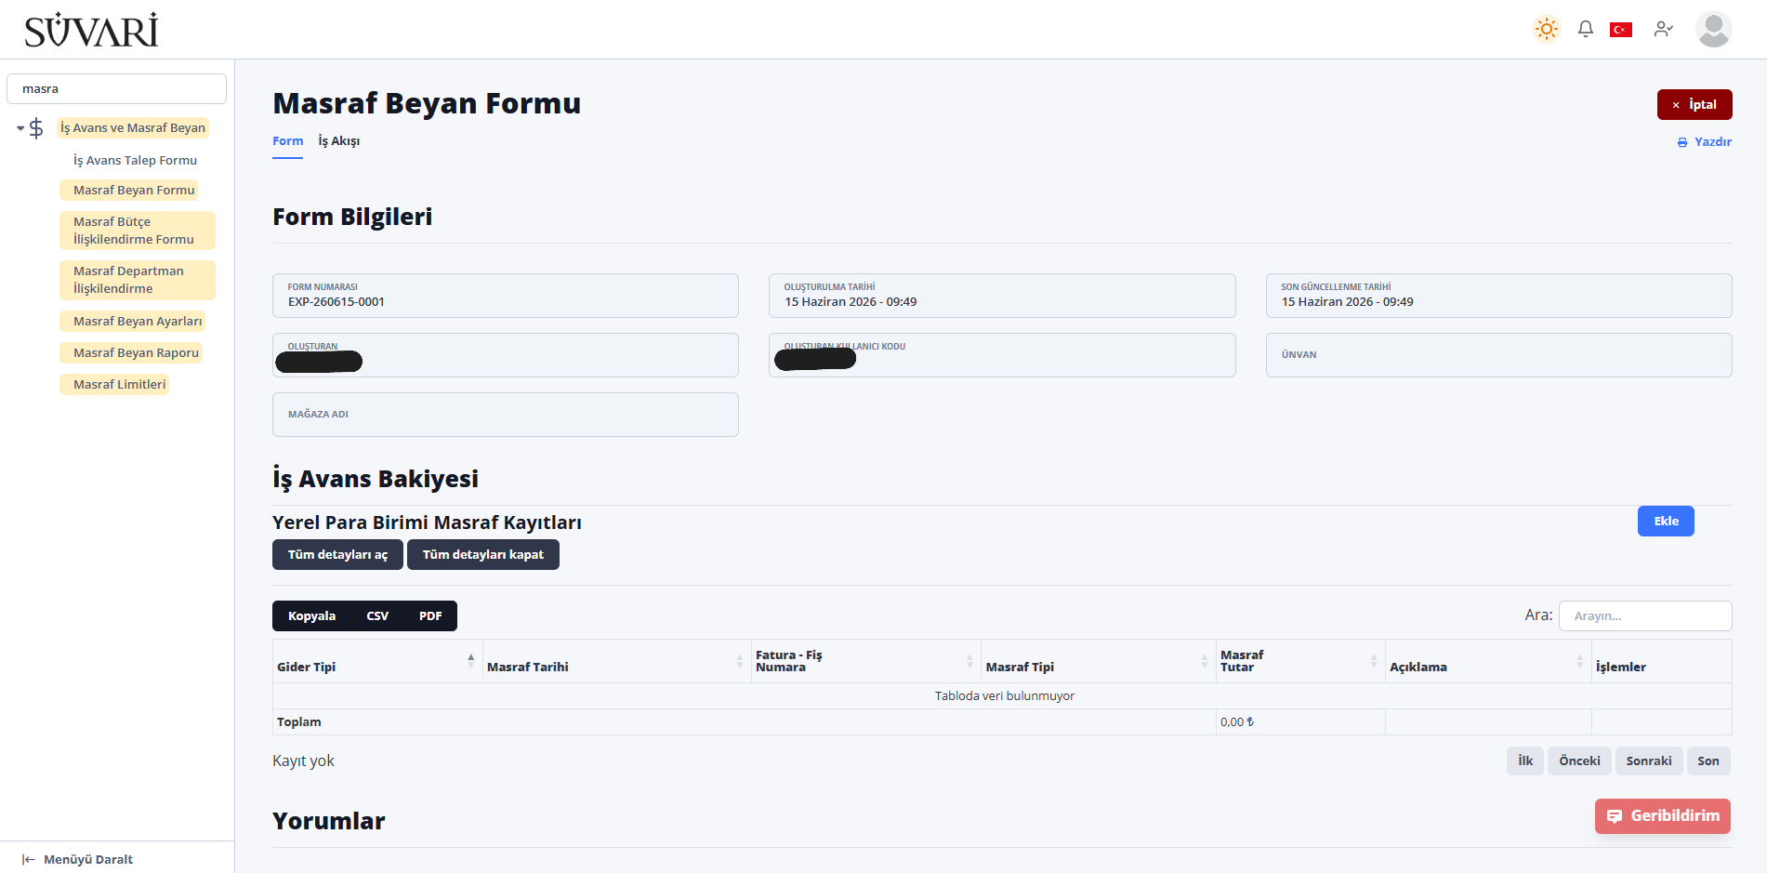Go to last page with Son
Image resolution: width=1767 pixels, height=873 pixels.
[1708, 761]
